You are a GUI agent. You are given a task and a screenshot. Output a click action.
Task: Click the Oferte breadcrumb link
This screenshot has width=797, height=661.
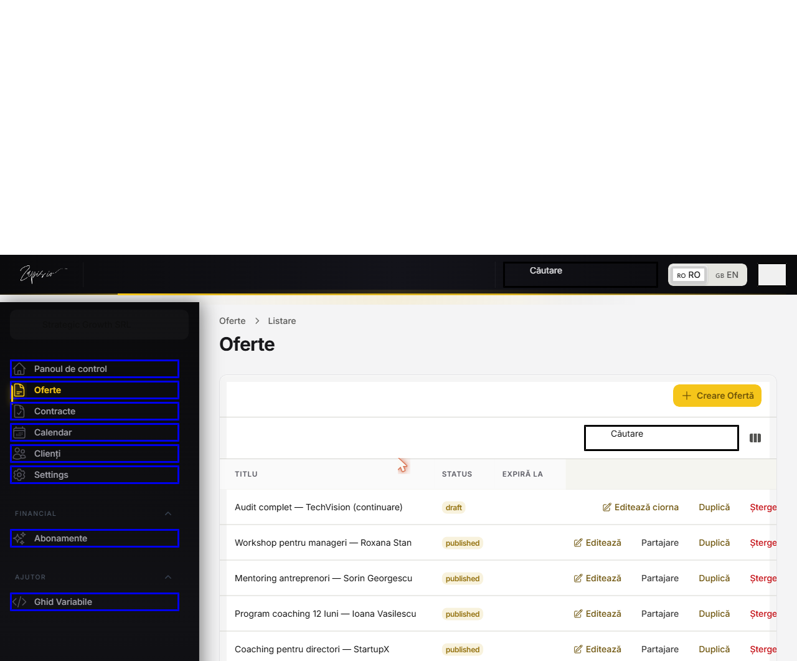pyautogui.click(x=232, y=321)
